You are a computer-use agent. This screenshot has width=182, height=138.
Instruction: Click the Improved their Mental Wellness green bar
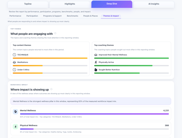(x=131, y=58)
